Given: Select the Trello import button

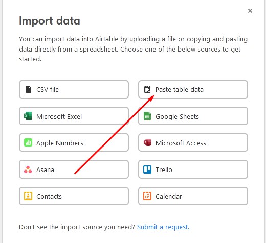Looking at the screenshot, I should (x=193, y=169).
